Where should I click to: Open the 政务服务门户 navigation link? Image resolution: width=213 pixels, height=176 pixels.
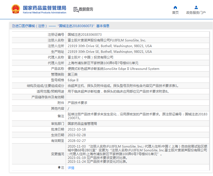coord(196,12)
